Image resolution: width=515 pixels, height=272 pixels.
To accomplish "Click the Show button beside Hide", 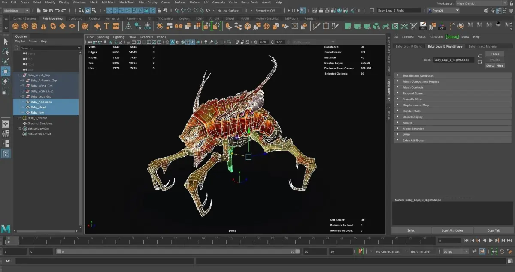I will (x=490, y=66).
